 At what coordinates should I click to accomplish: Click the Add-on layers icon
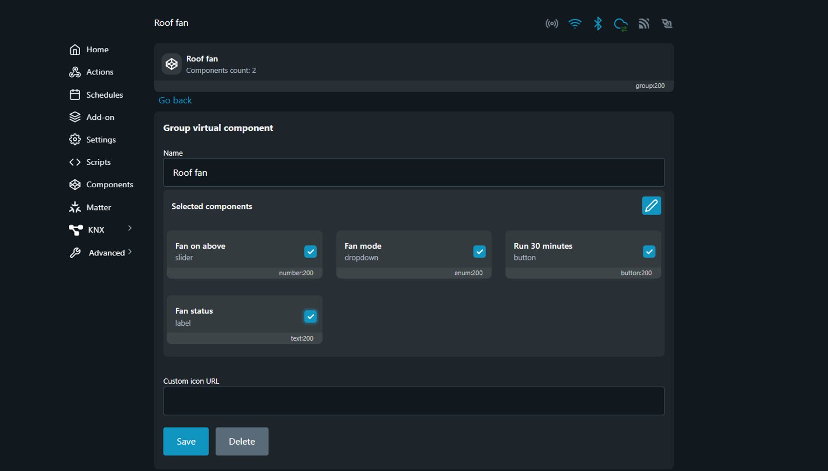click(x=75, y=117)
